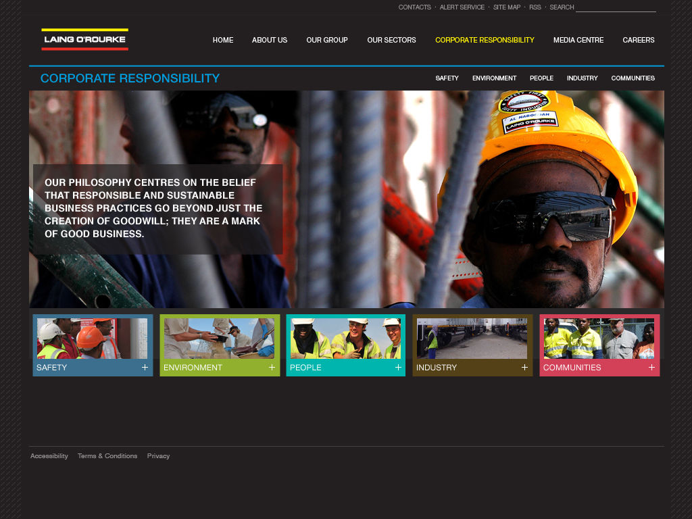Viewport: 692px width, 519px height.
Task: Expand the Safety tile plus icon
Action: [145, 368]
